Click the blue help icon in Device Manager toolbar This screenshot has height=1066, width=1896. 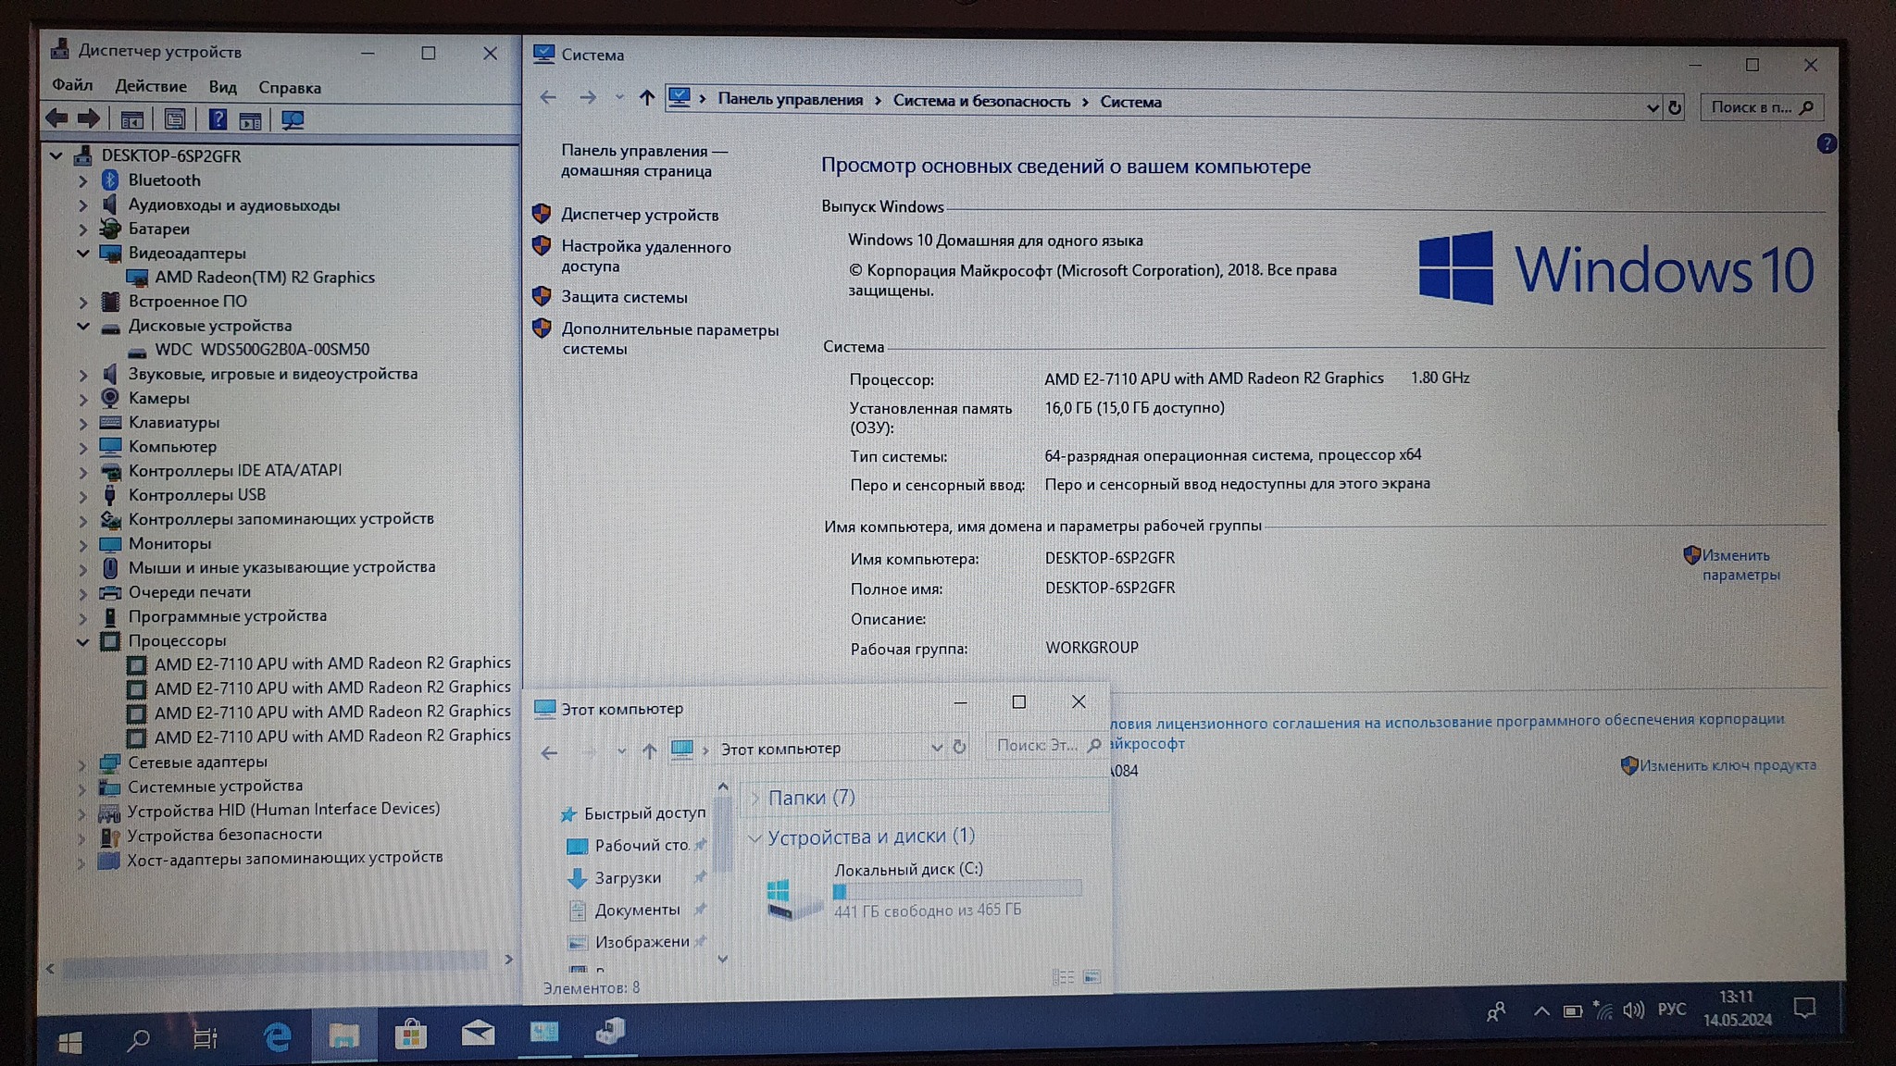click(218, 119)
